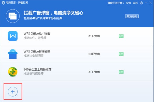154x102 pixels.
Task: Select the WPS news blue box icon
Action: click(x=13, y=54)
